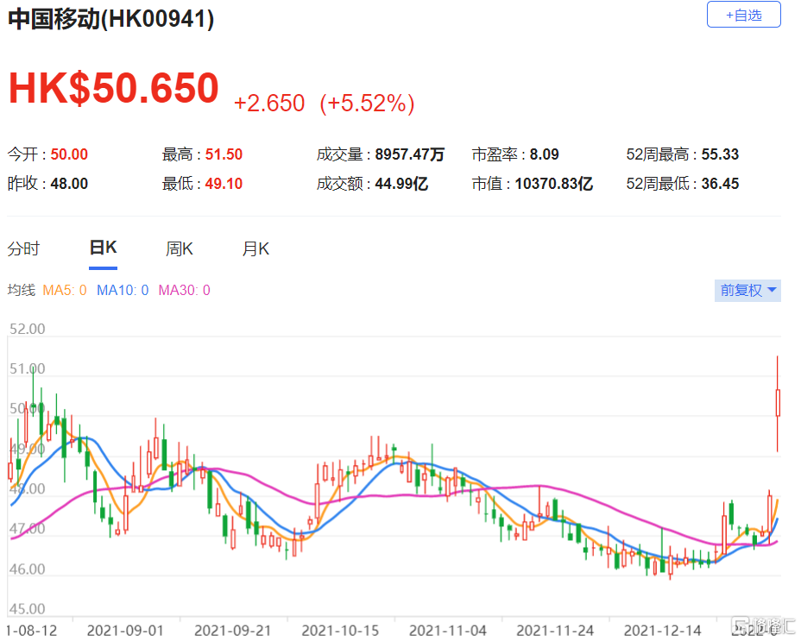Toggle the MA30 moving average legend
The image size is (801, 641).
point(184,291)
